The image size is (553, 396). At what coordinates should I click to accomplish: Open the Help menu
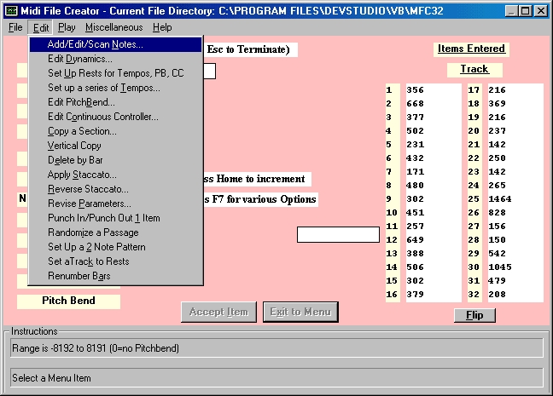[x=161, y=27]
